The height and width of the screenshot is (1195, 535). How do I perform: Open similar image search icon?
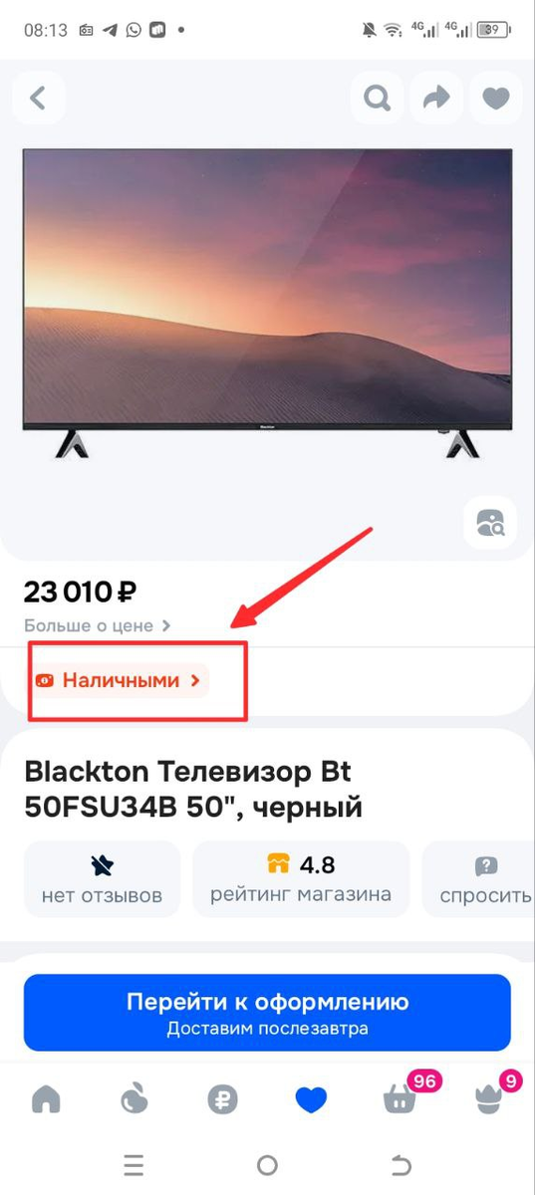[x=491, y=523]
